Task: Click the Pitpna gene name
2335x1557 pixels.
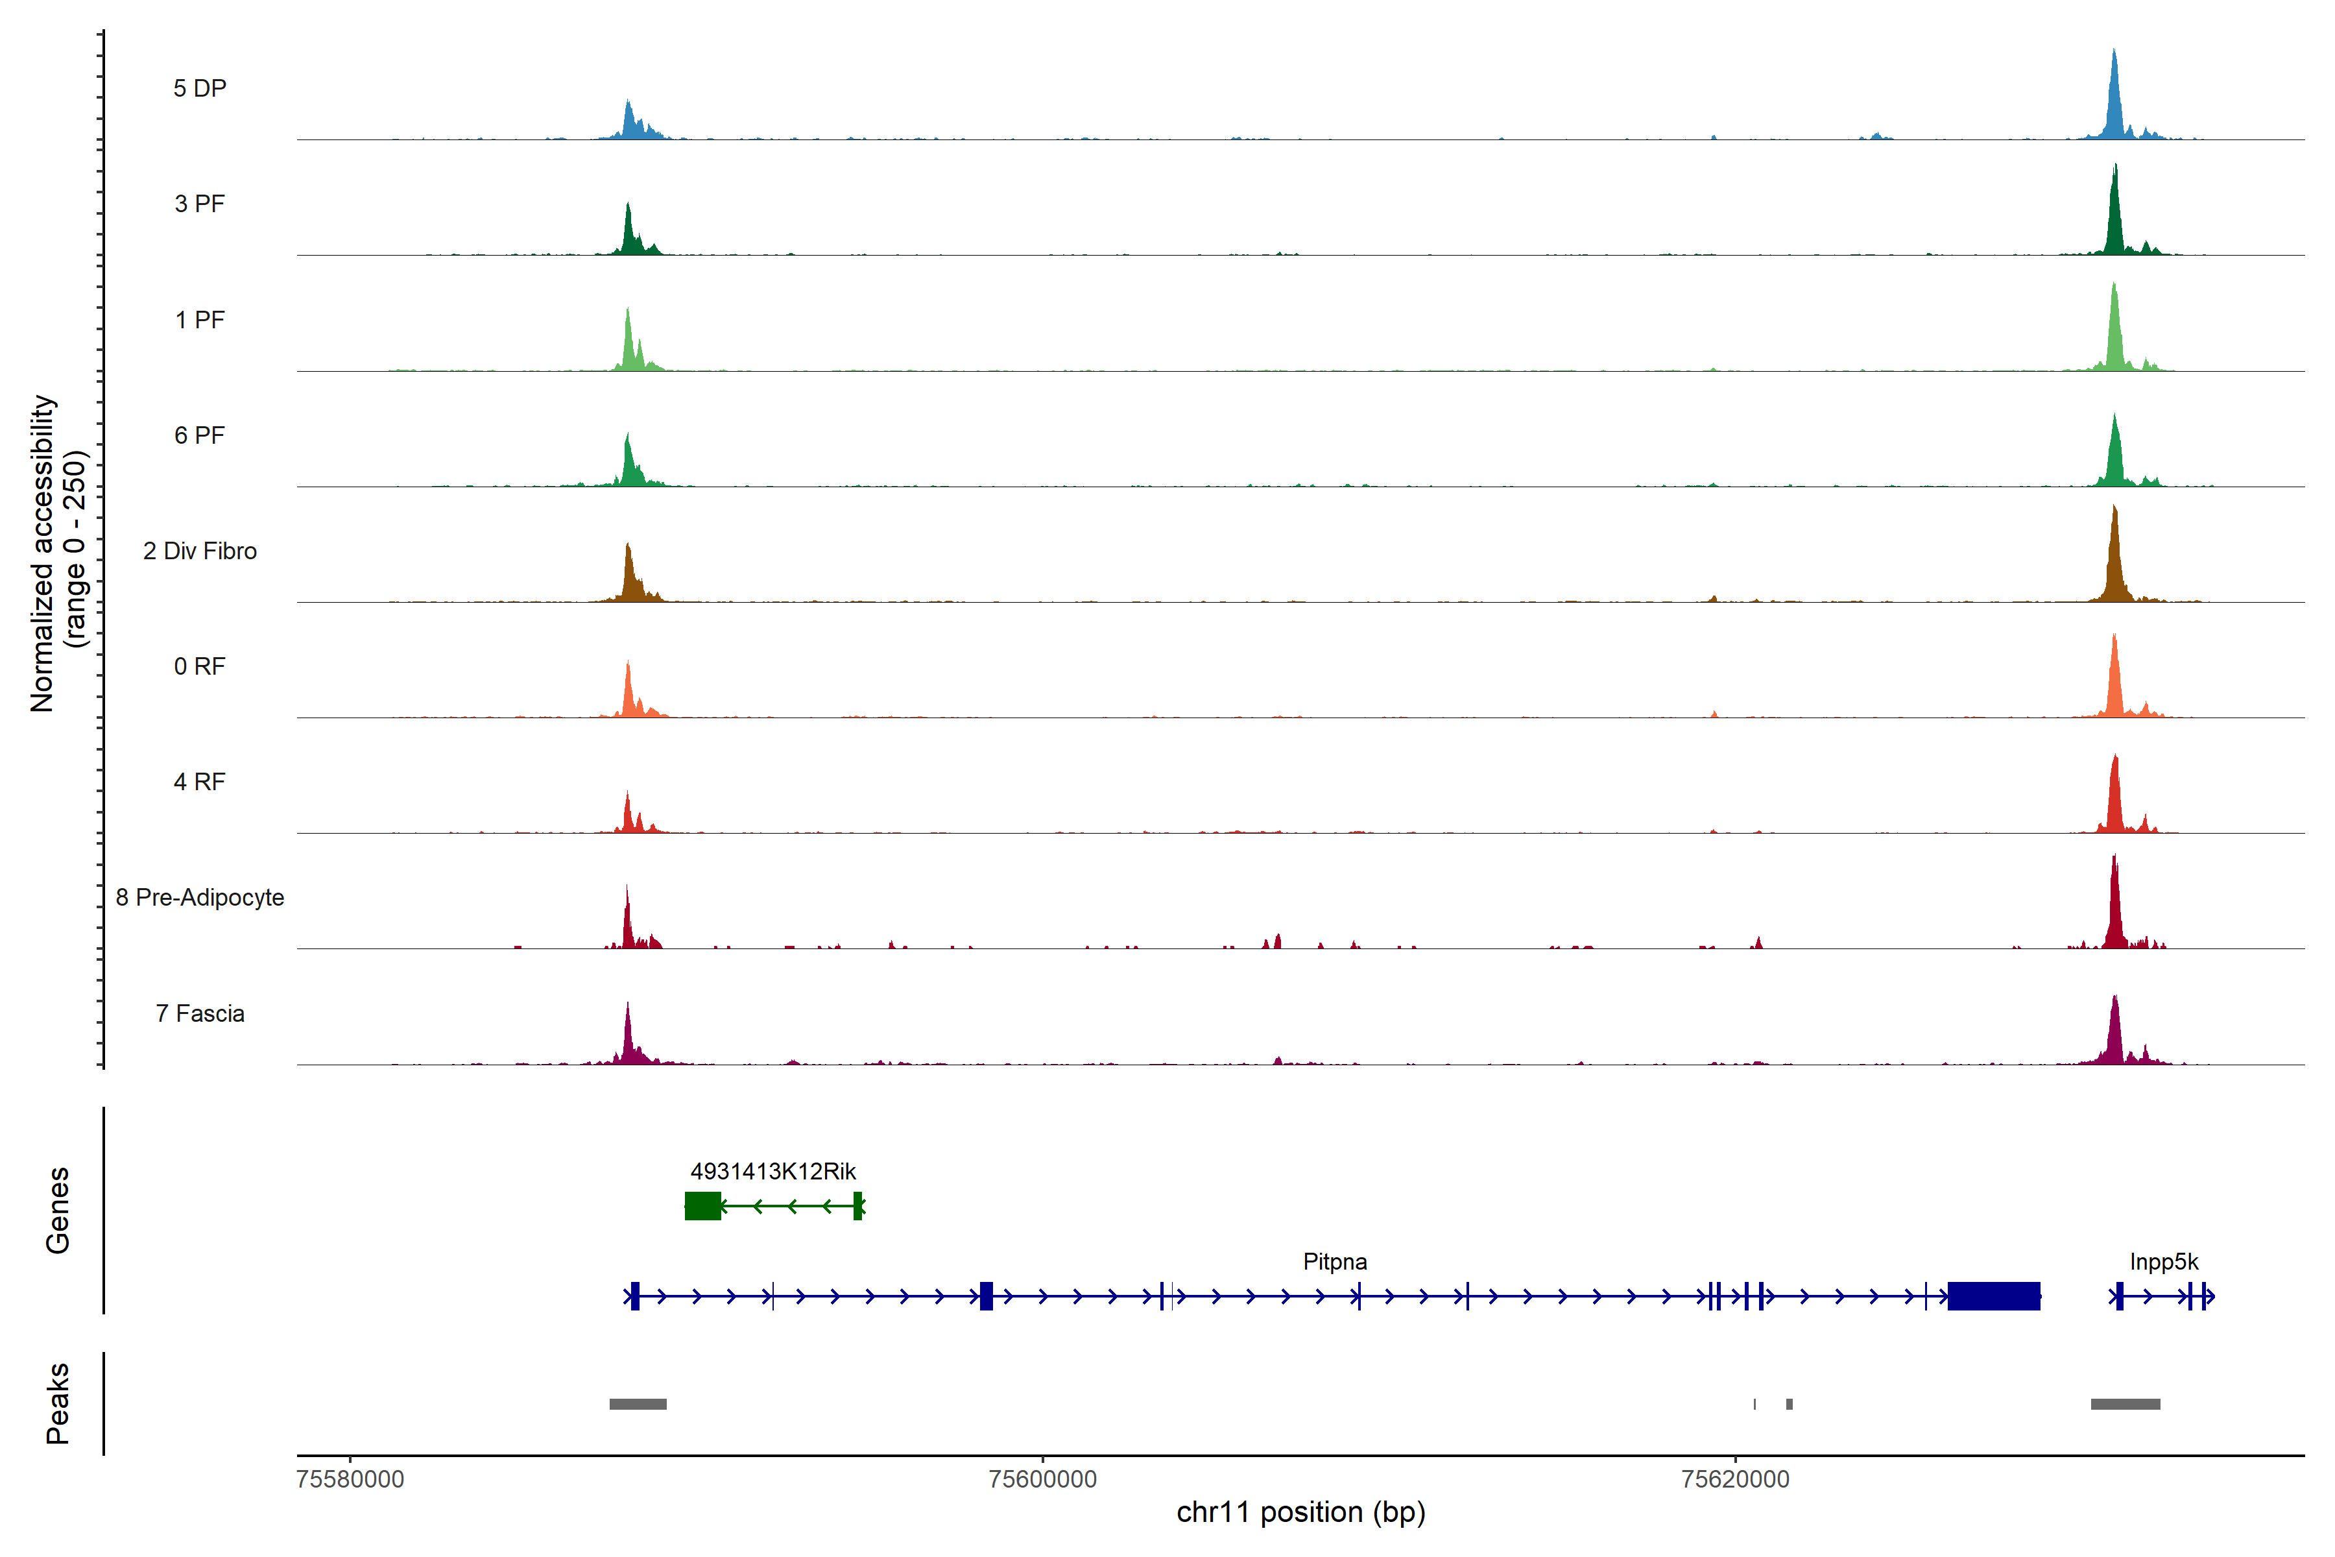Action: click(x=1334, y=1262)
